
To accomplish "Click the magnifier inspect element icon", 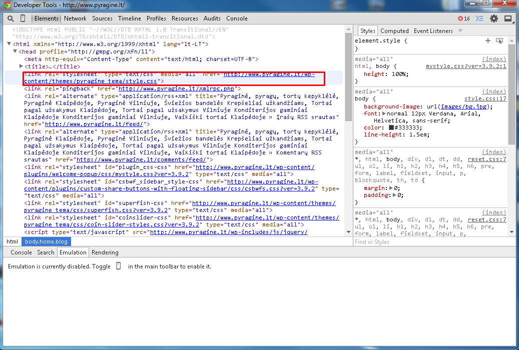I will 11,18.
